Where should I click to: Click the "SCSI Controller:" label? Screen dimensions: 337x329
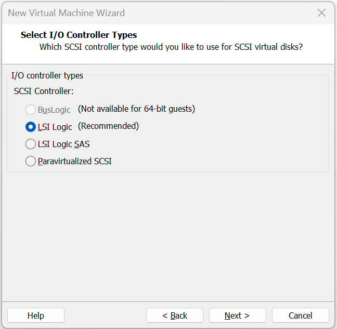(44, 91)
